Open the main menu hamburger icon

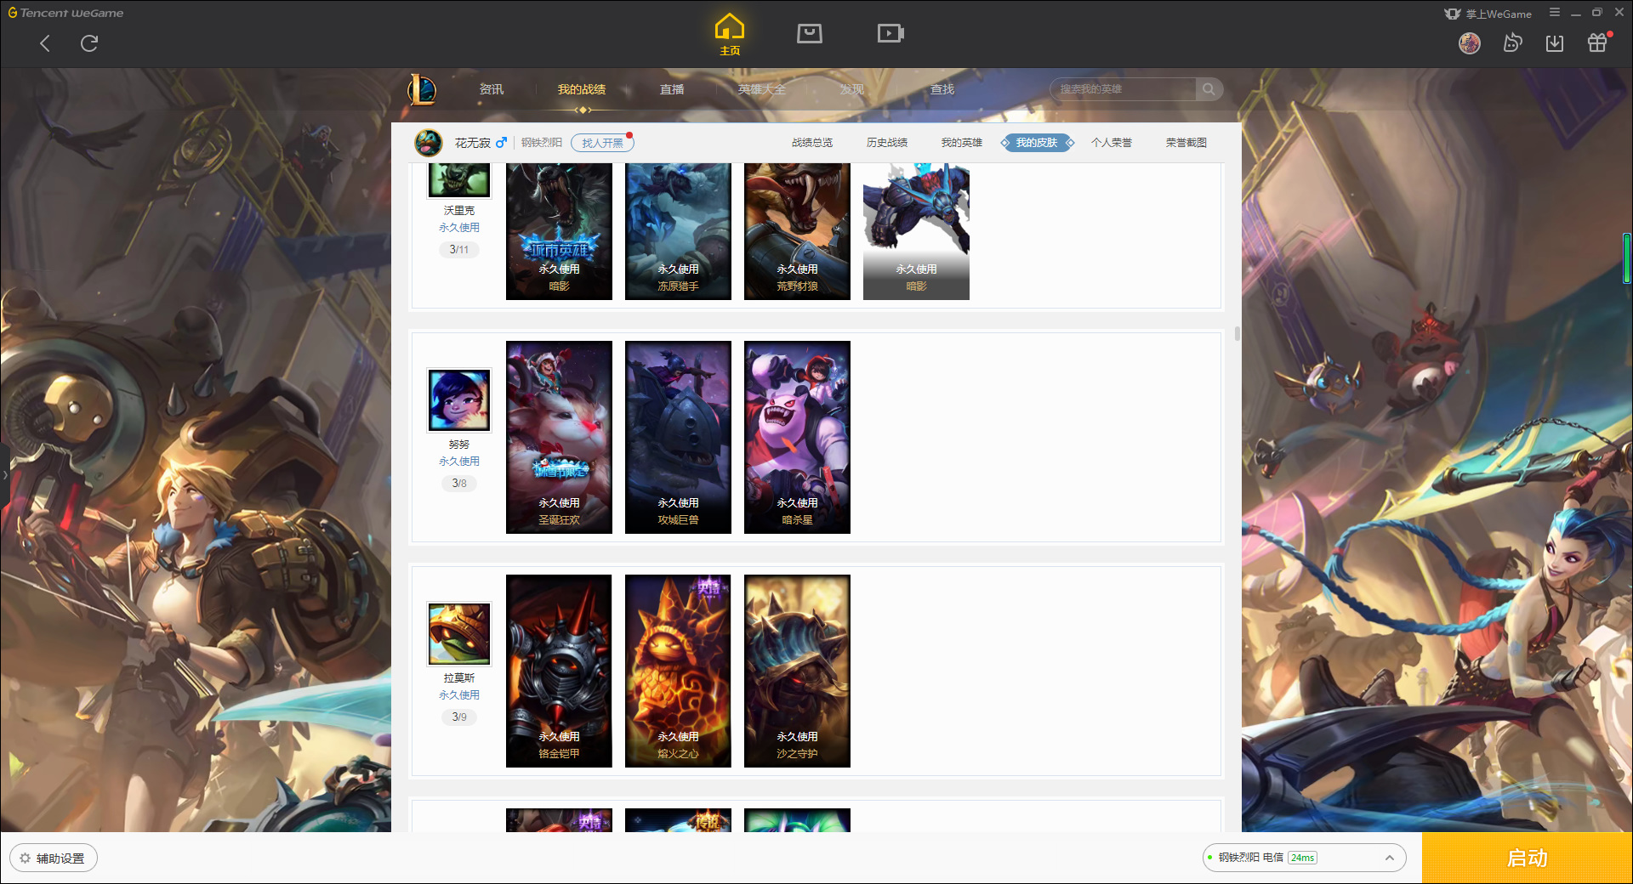point(1555,13)
